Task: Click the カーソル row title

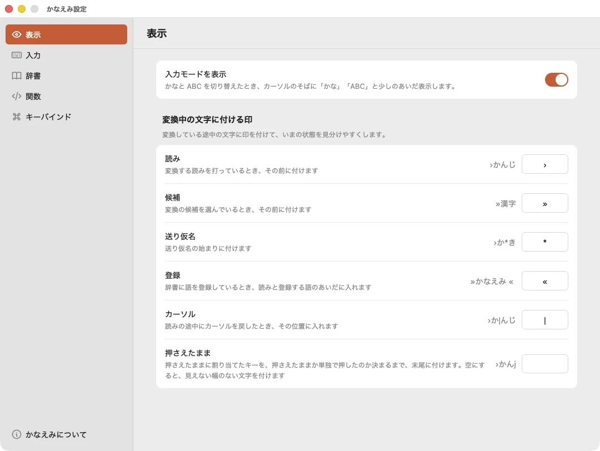Action: pyautogui.click(x=180, y=314)
